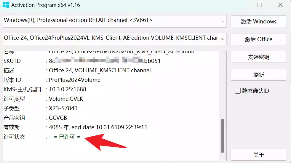
Task: Hit the 刷新 refresh button
Action: (258, 75)
